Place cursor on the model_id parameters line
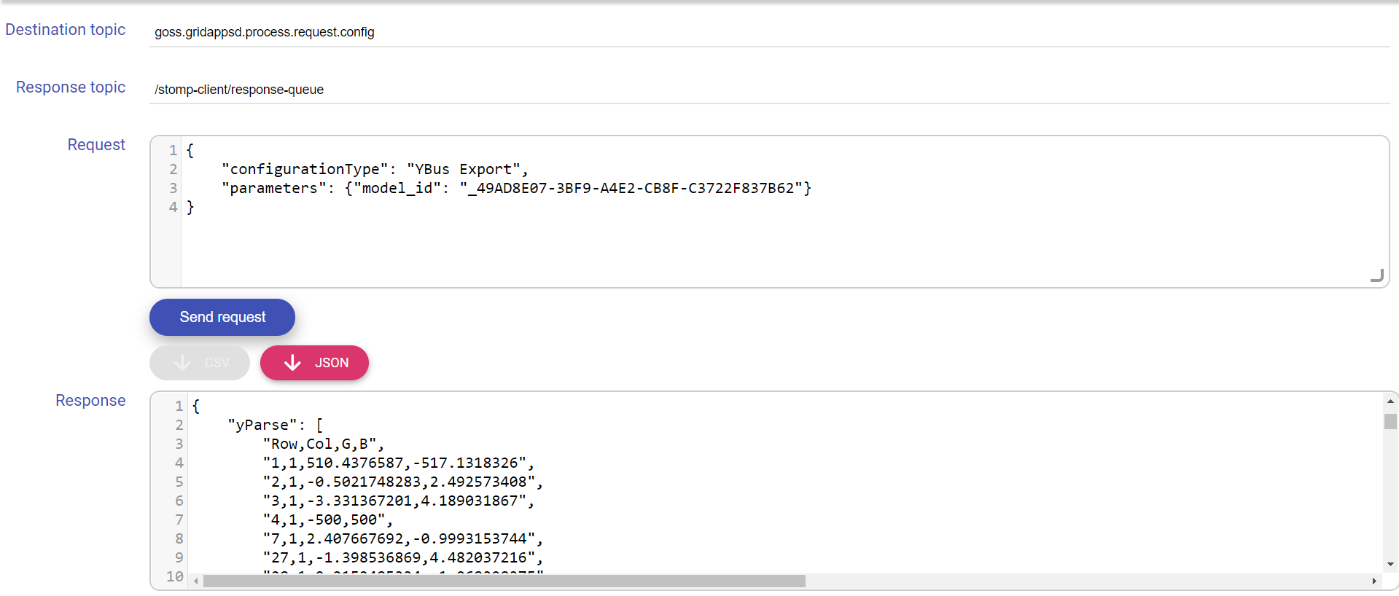1399x596 pixels. pos(516,188)
